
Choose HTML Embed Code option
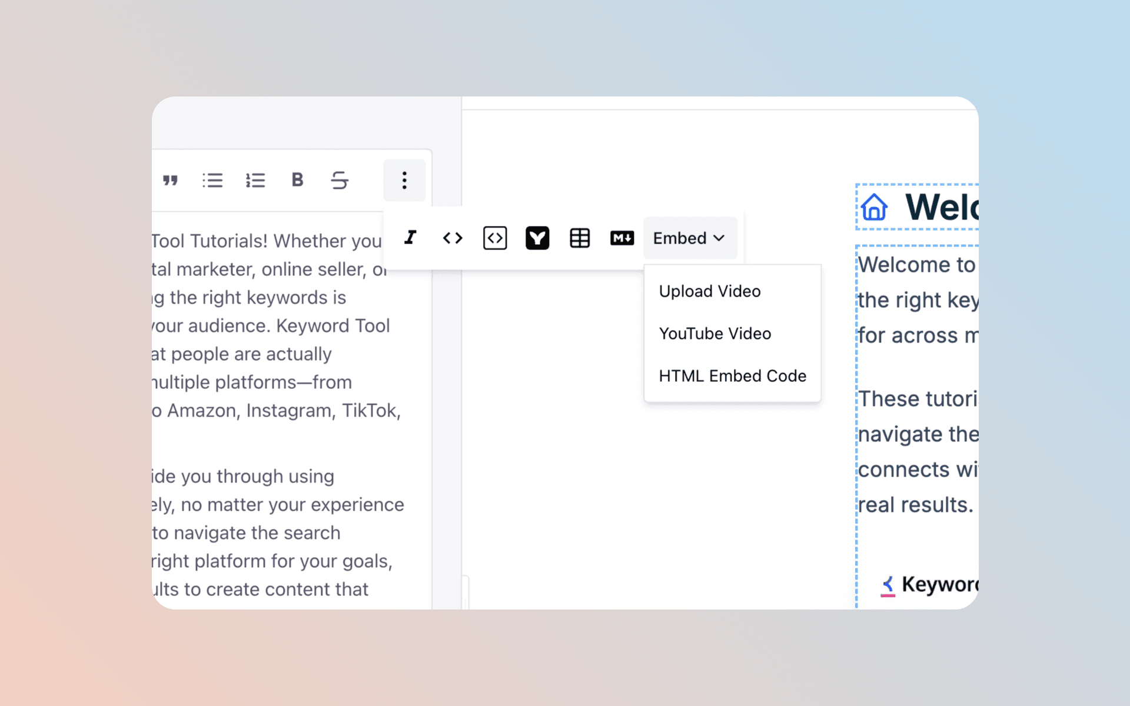coord(733,375)
